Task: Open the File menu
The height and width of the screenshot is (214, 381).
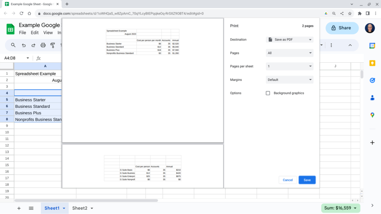Action: tap(22, 32)
